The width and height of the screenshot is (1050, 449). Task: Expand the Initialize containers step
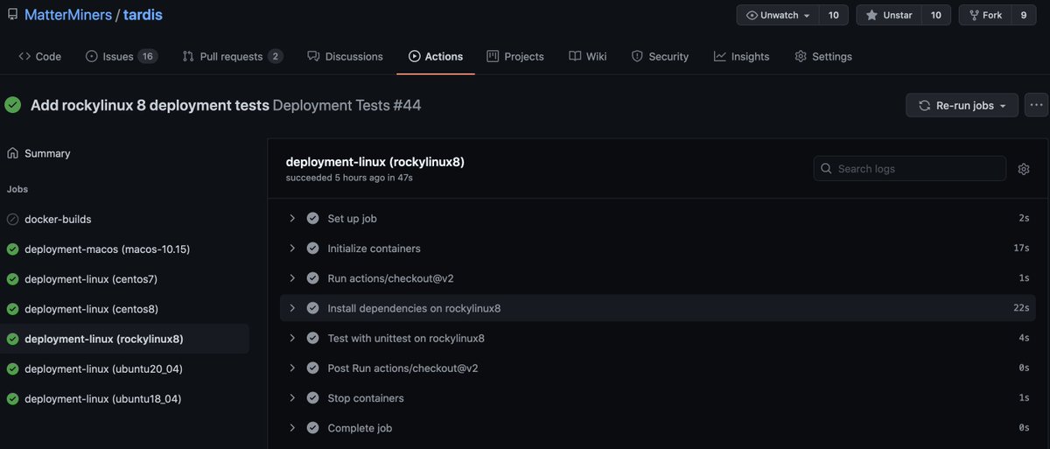coord(292,249)
